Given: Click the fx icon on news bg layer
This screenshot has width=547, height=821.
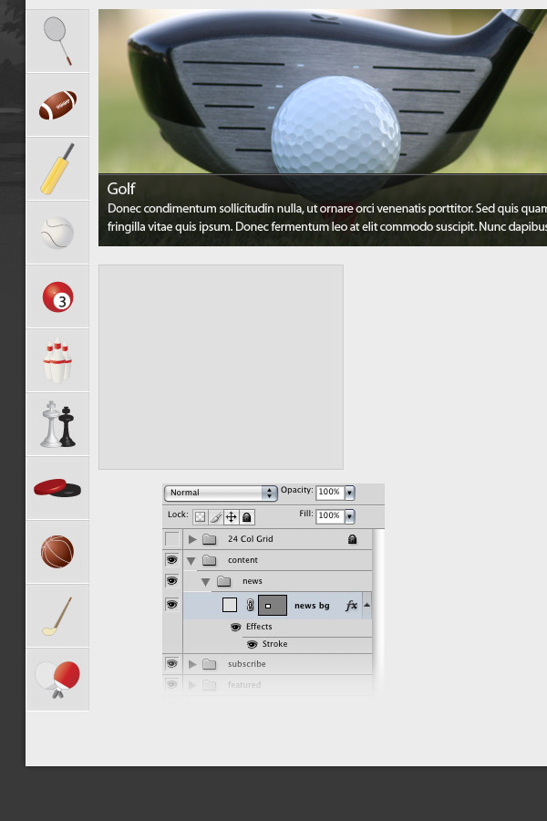Looking at the screenshot, I should (x=351, y=606).
